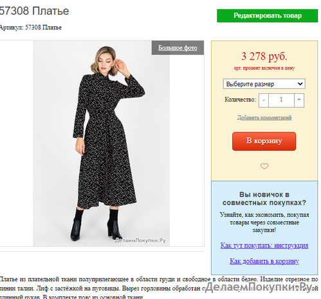Click the red 'В корзину' button
This screenshot has height=299, width=321.
coord(264,141)
